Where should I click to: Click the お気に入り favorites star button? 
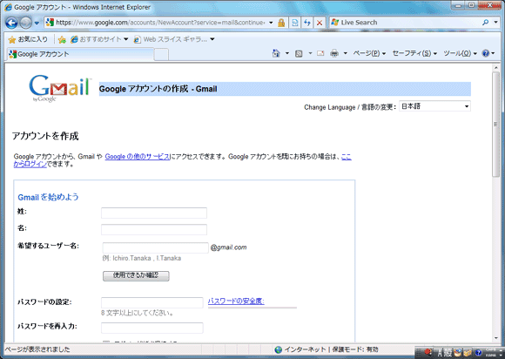pos(28,39)
